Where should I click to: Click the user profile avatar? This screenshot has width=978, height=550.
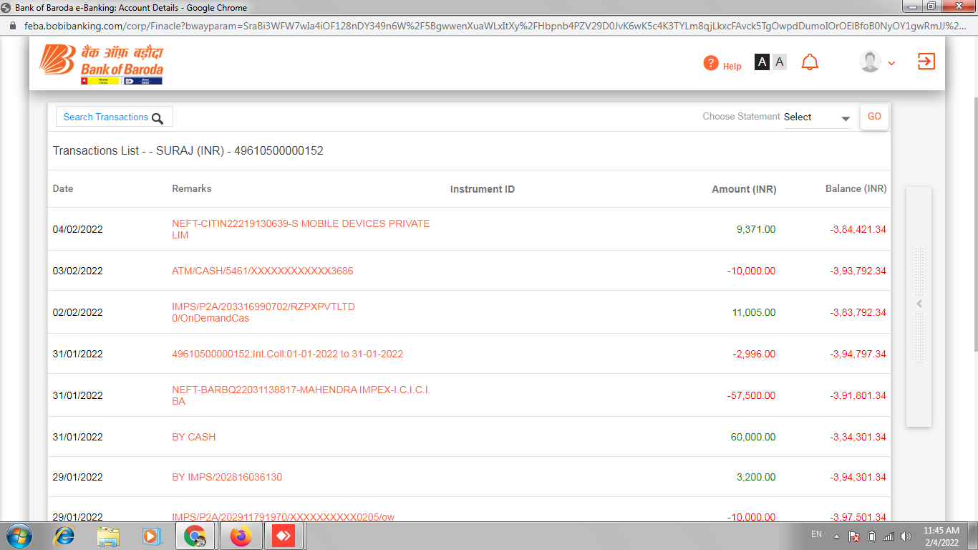tap(870, 62)
